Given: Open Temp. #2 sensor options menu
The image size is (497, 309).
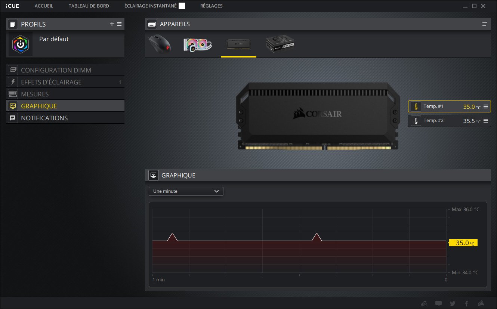Looking at the screenshot, I should [486, 121].
